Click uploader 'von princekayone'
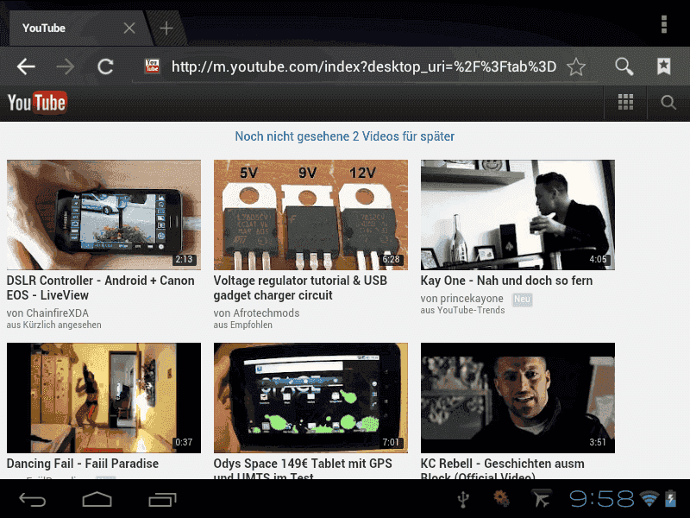 click(461, 298)
